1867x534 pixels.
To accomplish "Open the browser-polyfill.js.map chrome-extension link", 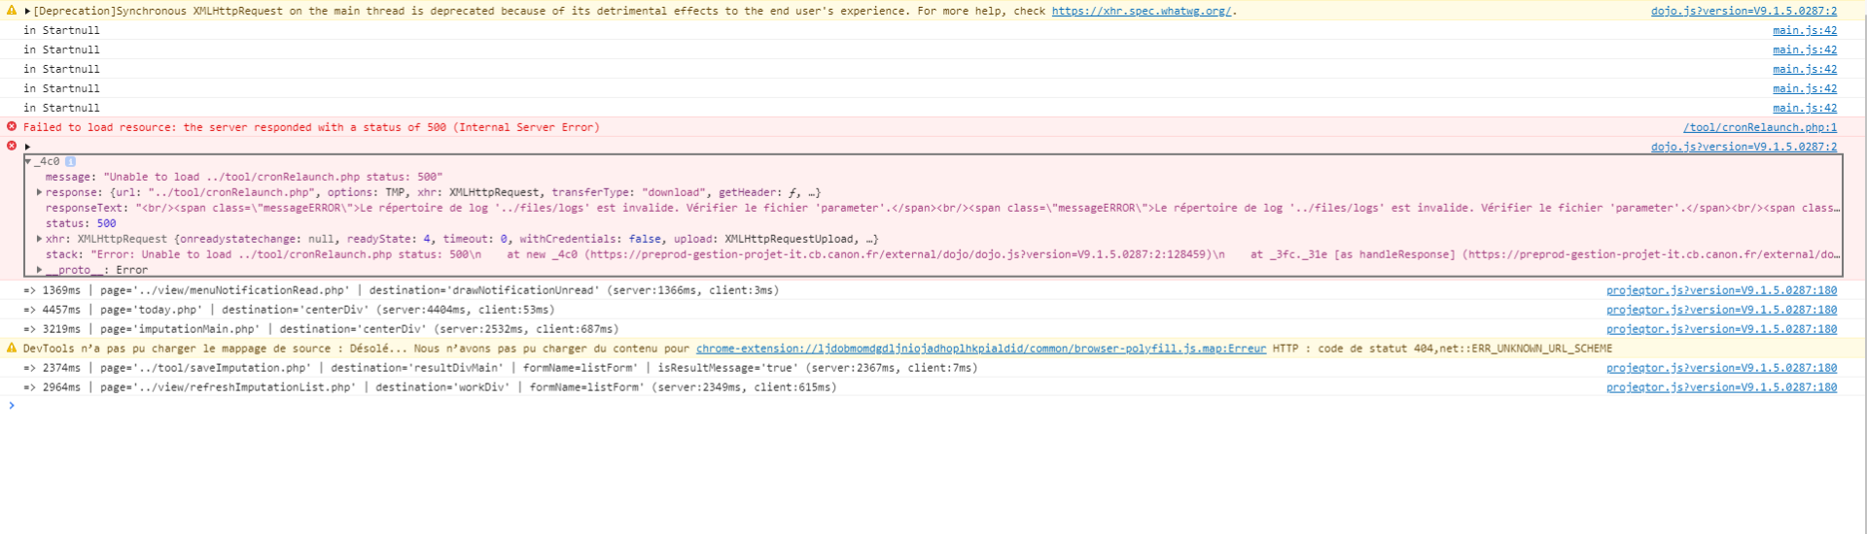I will coord(980,349).
